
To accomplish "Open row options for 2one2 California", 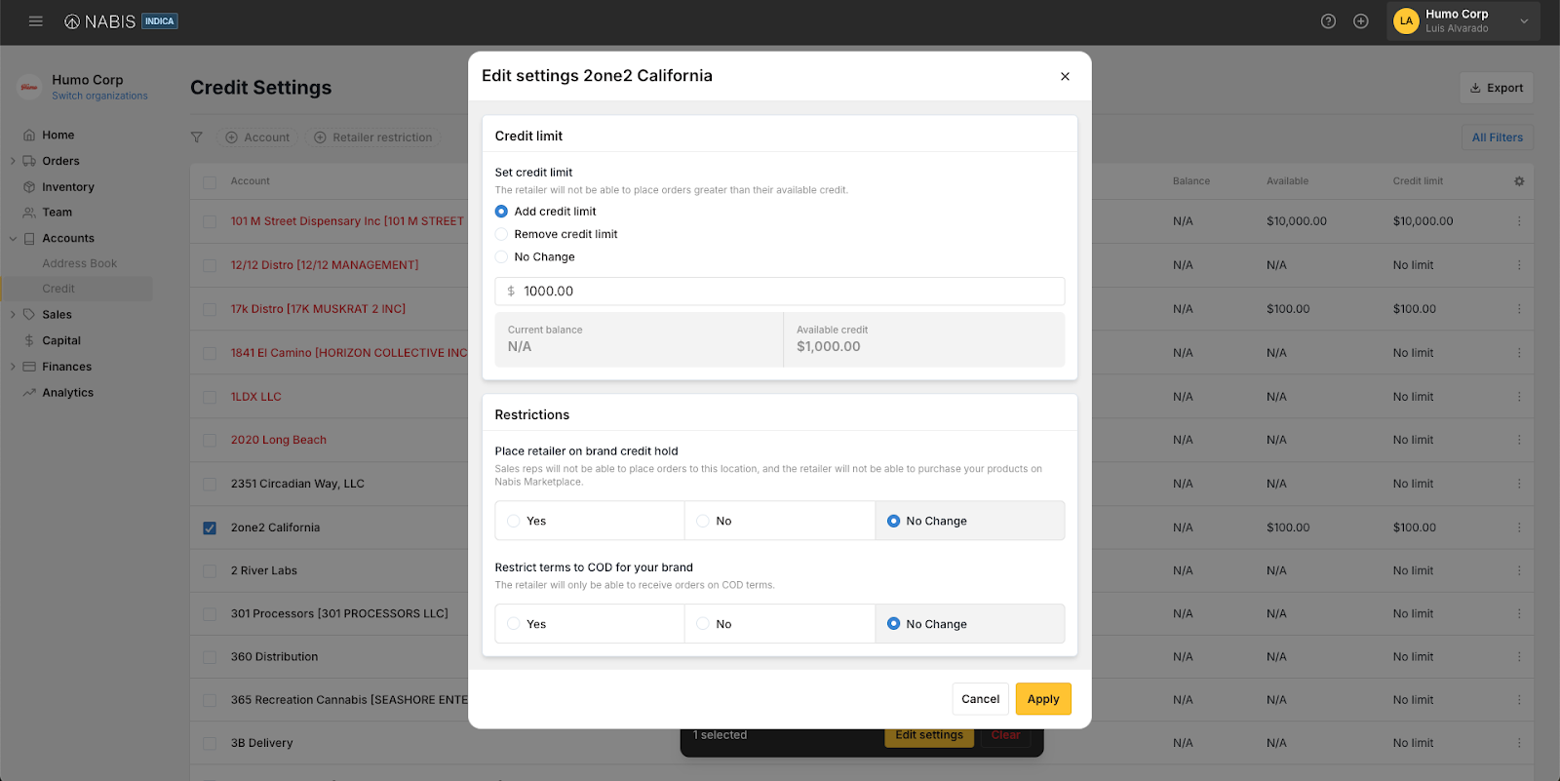I will click(x=1519, y=527).
